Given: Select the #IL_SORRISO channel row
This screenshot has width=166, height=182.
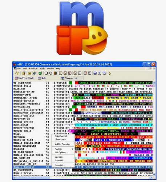Looking at the screenshot, I should (x=83, y=158).
